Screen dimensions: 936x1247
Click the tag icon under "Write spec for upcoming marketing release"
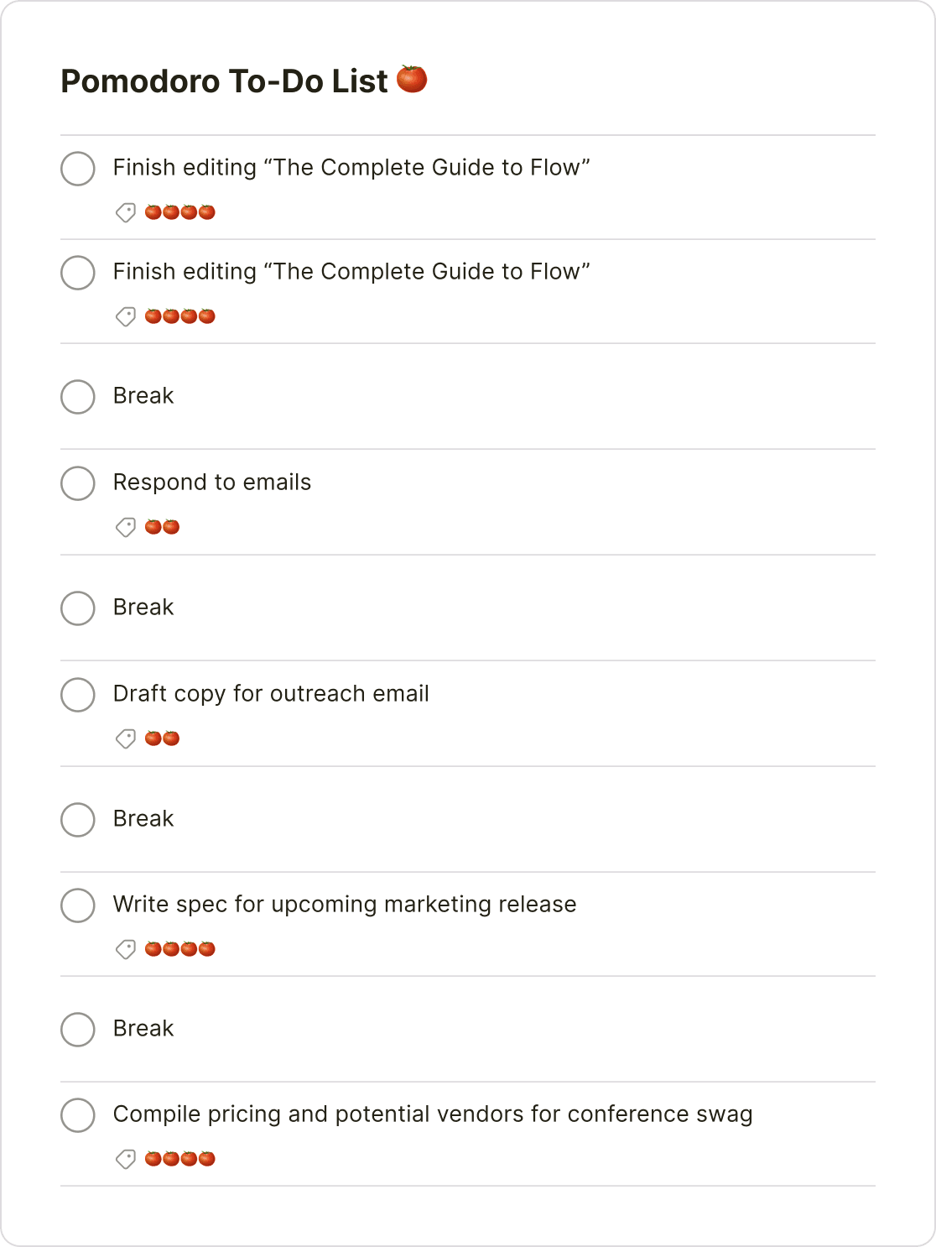(126, 950)
